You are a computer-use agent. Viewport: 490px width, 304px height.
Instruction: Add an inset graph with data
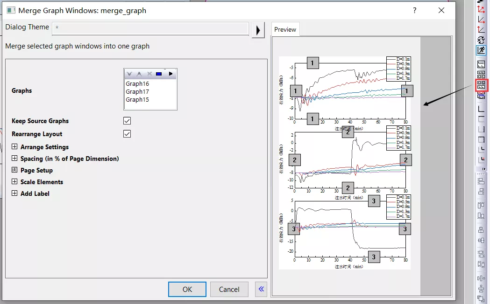(x=481, y=160)
